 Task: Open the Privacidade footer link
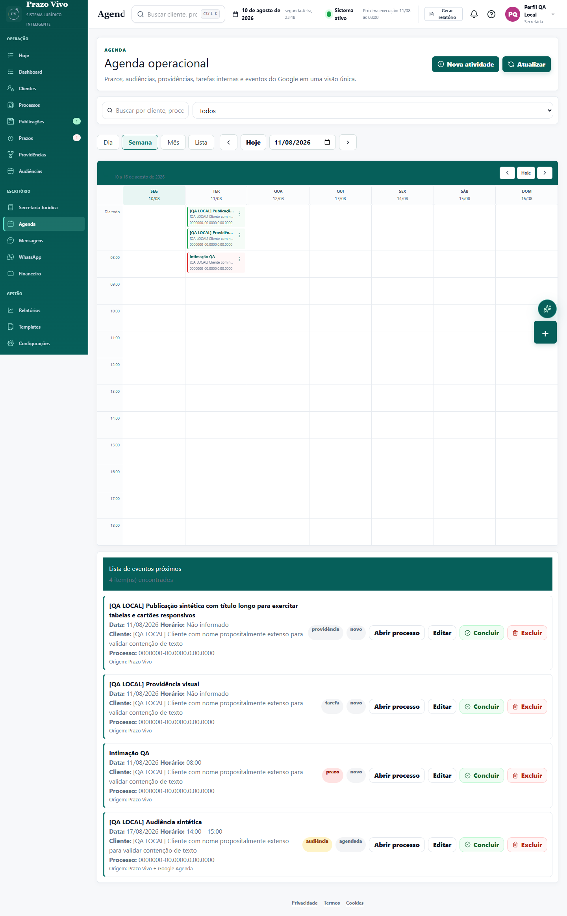(304, 903)
